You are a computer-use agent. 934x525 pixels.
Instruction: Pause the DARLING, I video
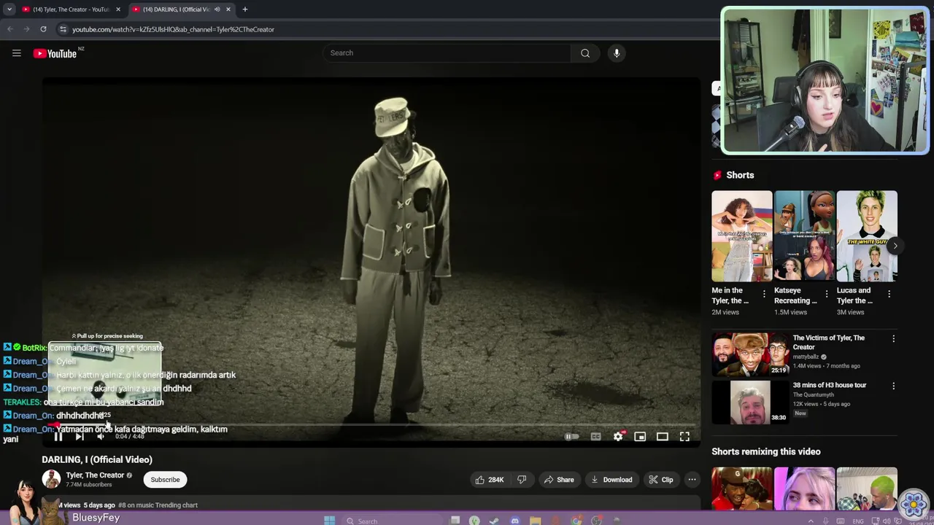(58, 437)
